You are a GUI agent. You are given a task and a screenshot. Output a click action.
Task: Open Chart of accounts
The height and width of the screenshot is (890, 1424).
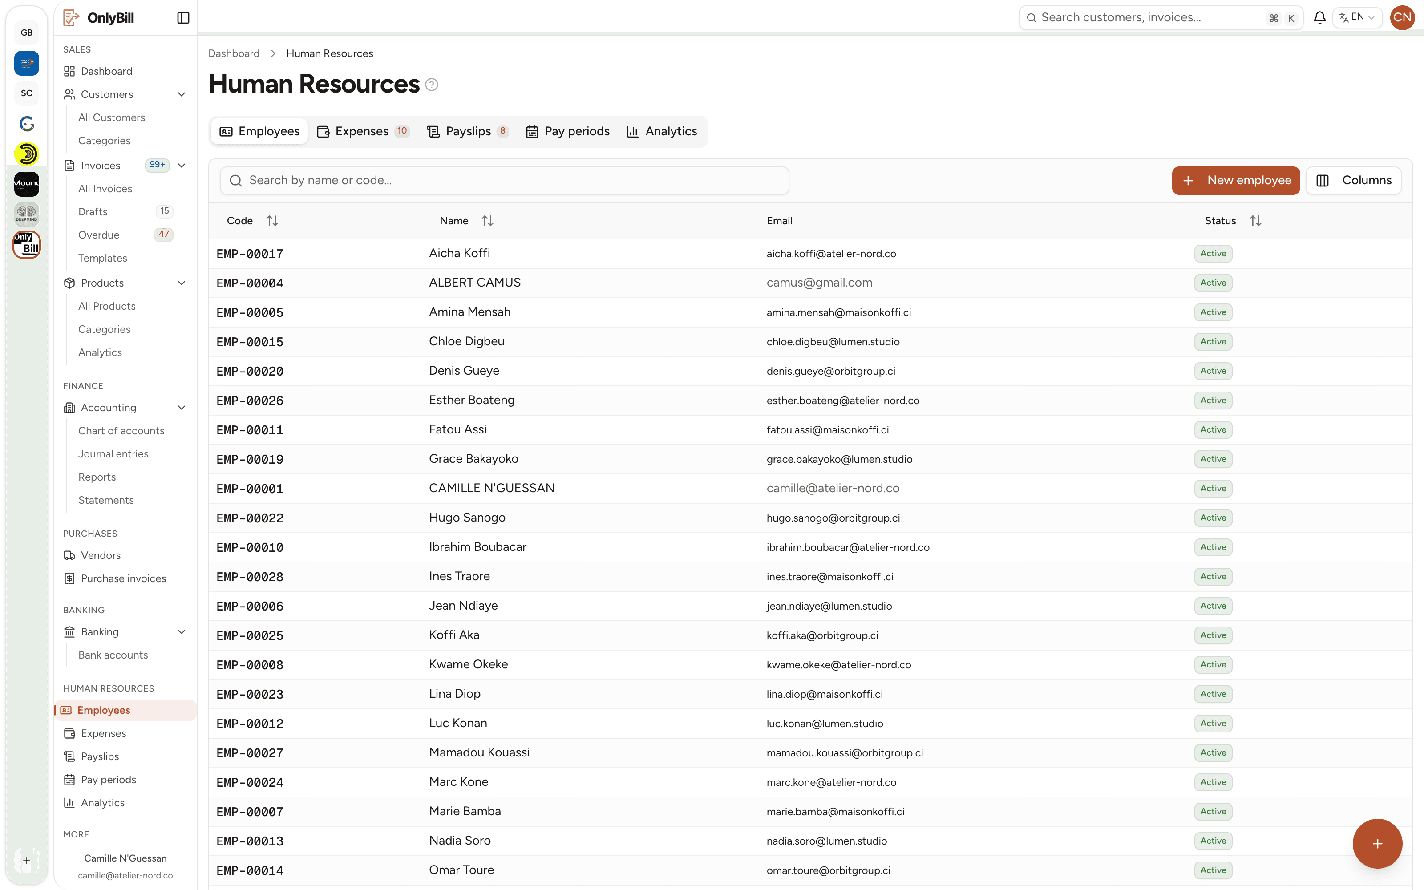(121, 431)
